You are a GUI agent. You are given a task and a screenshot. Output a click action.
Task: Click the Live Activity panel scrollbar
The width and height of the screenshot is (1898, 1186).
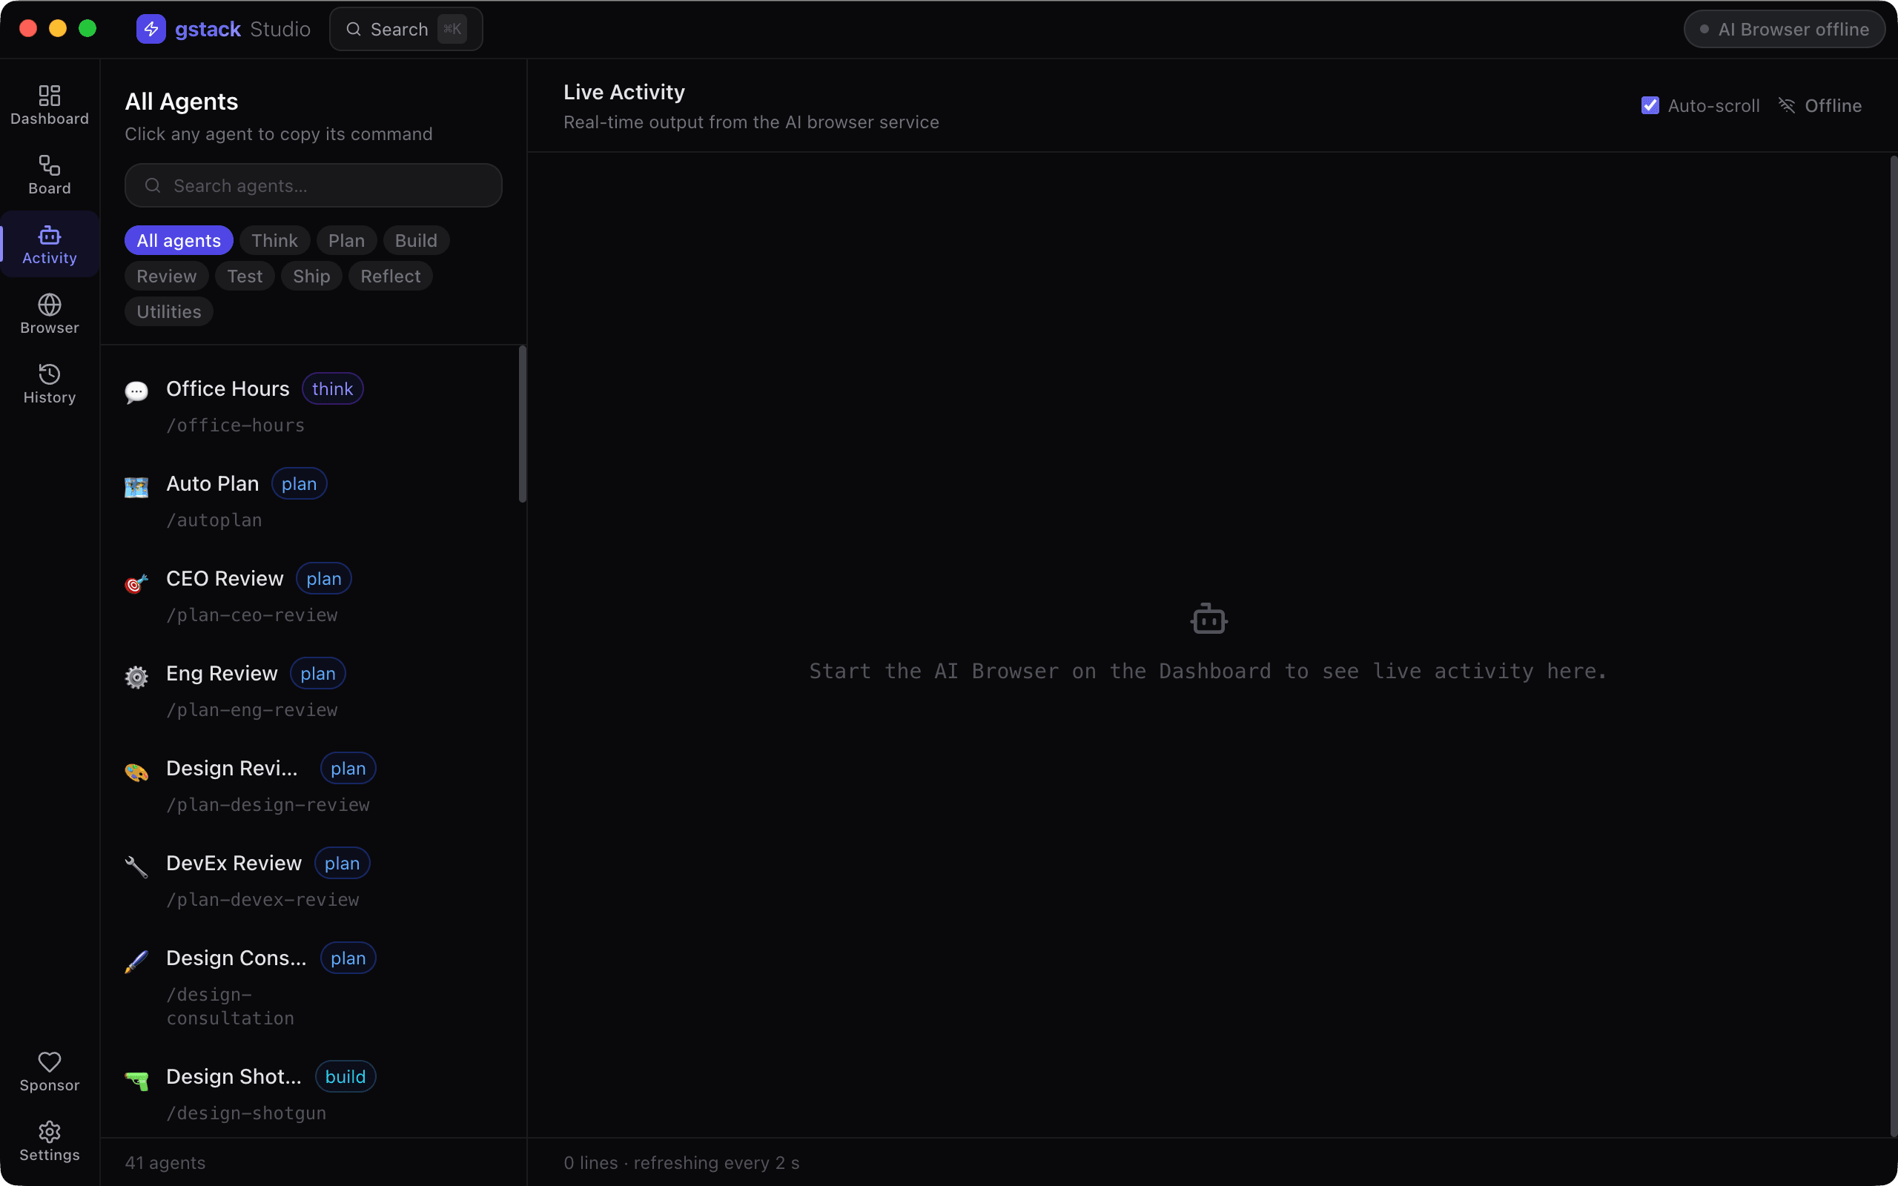(x=1894, y=645)
